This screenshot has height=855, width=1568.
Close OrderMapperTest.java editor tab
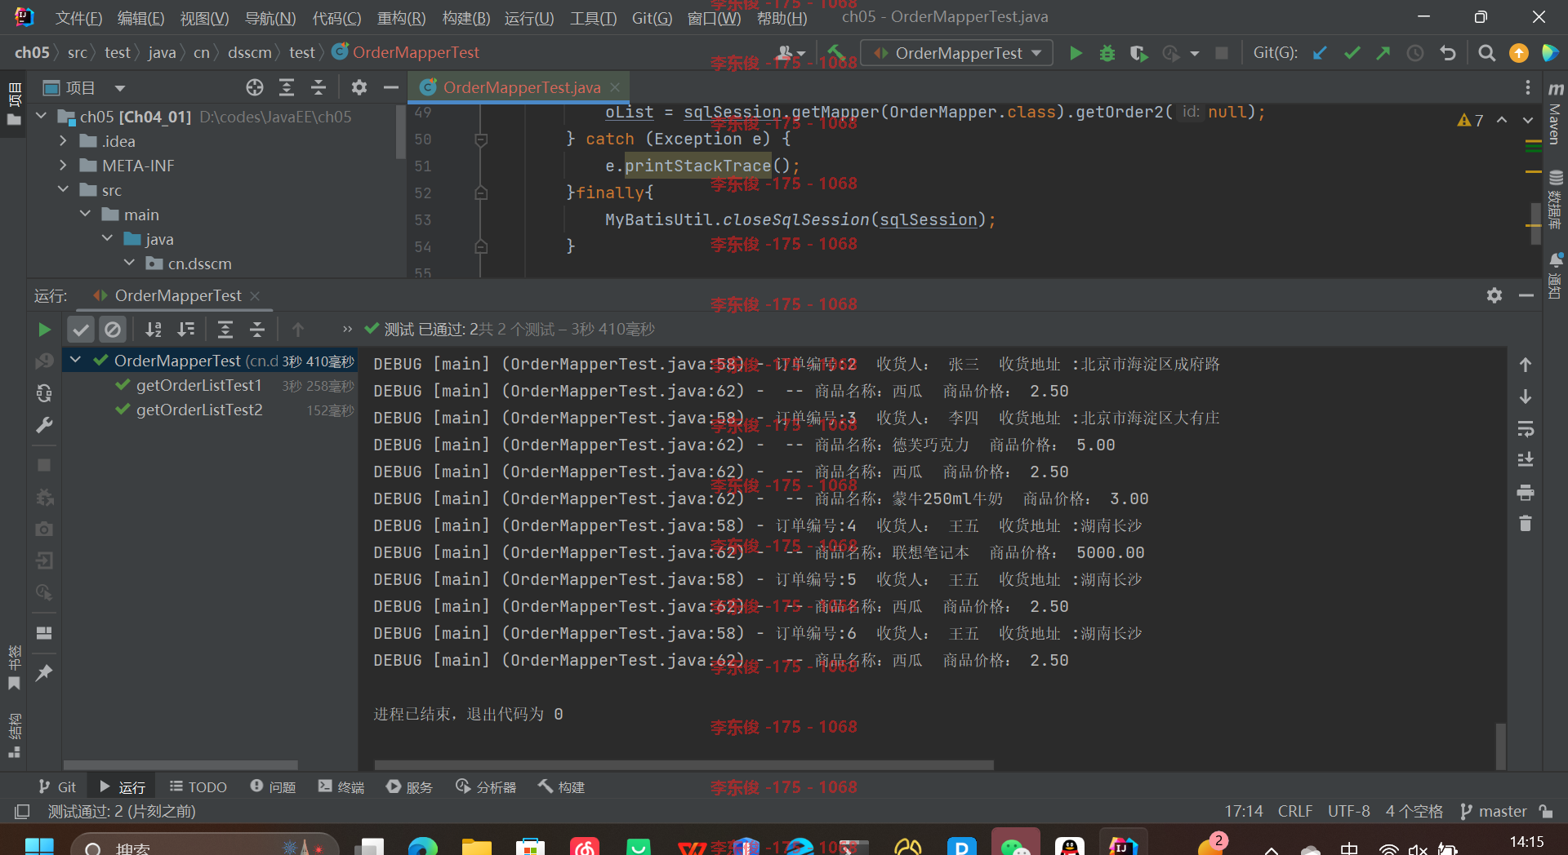615,87
